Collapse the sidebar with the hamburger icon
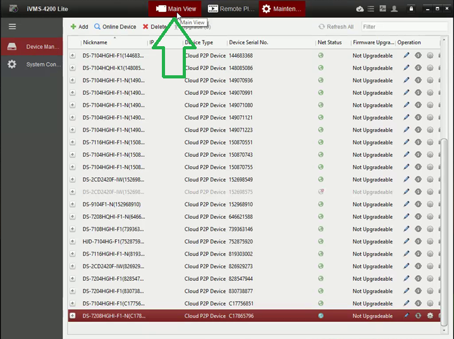Screen dimensions: 454x339 [12, 27]
